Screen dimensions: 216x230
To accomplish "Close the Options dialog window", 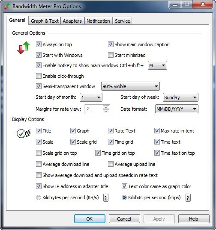I will coord(203,5).
